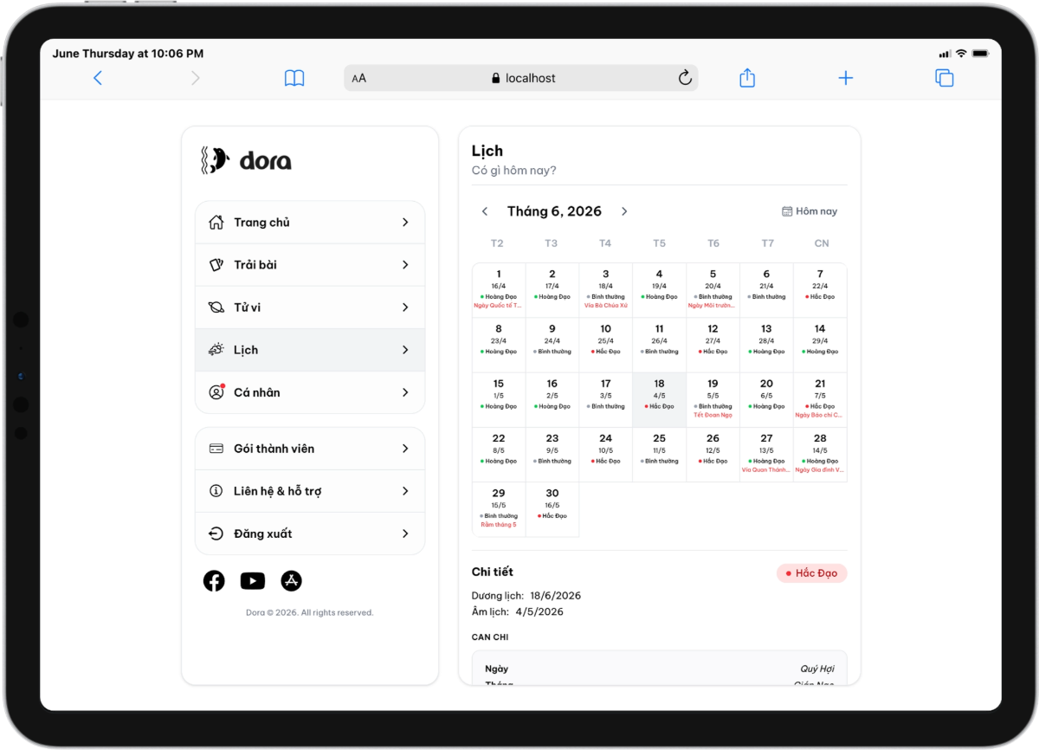The height and width of the screenshot is (750, 1039).
Task: Jump to today with Hôm nay button
Action: point(810,211)
